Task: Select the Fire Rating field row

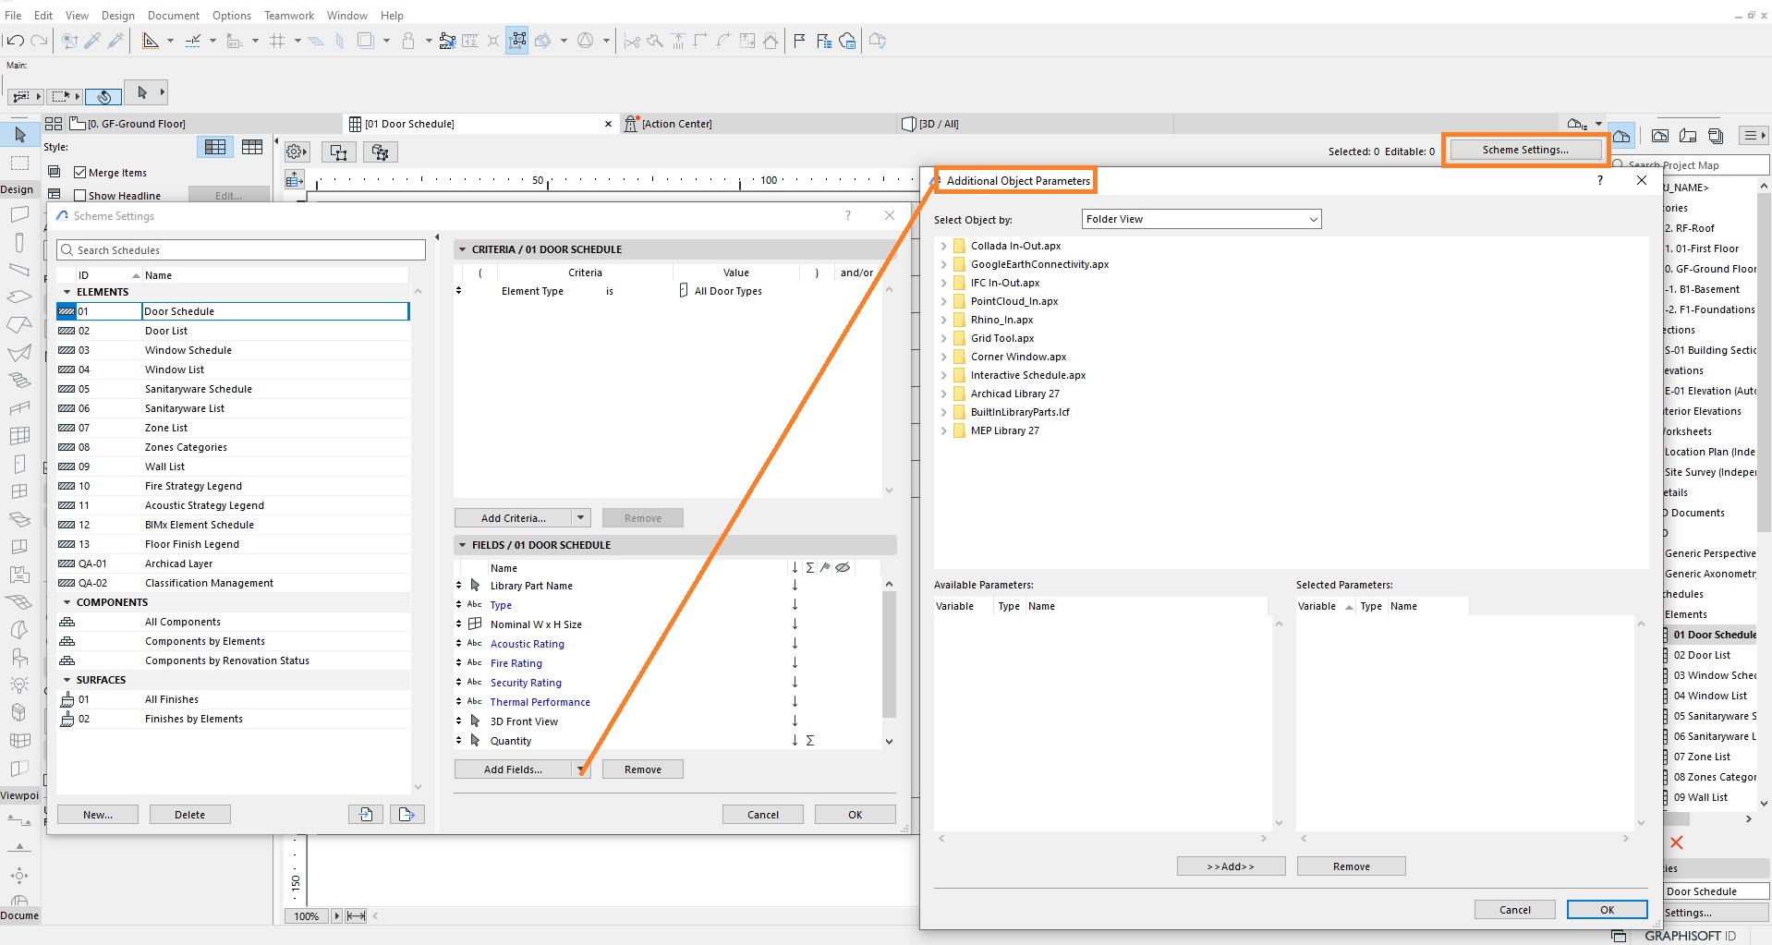Action: coord(665,663)
